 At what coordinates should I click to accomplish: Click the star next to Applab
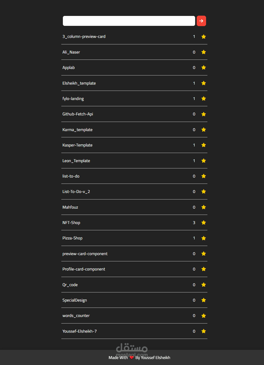pos(204,68)
